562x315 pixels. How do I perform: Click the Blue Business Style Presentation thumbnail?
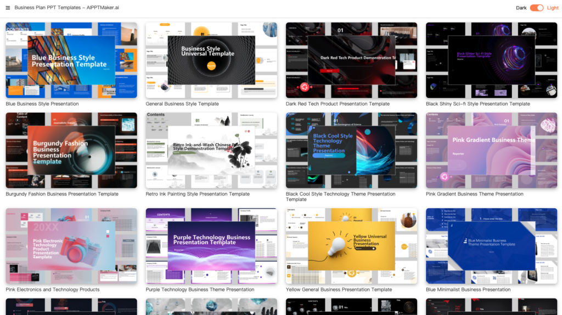click(71, 60)
